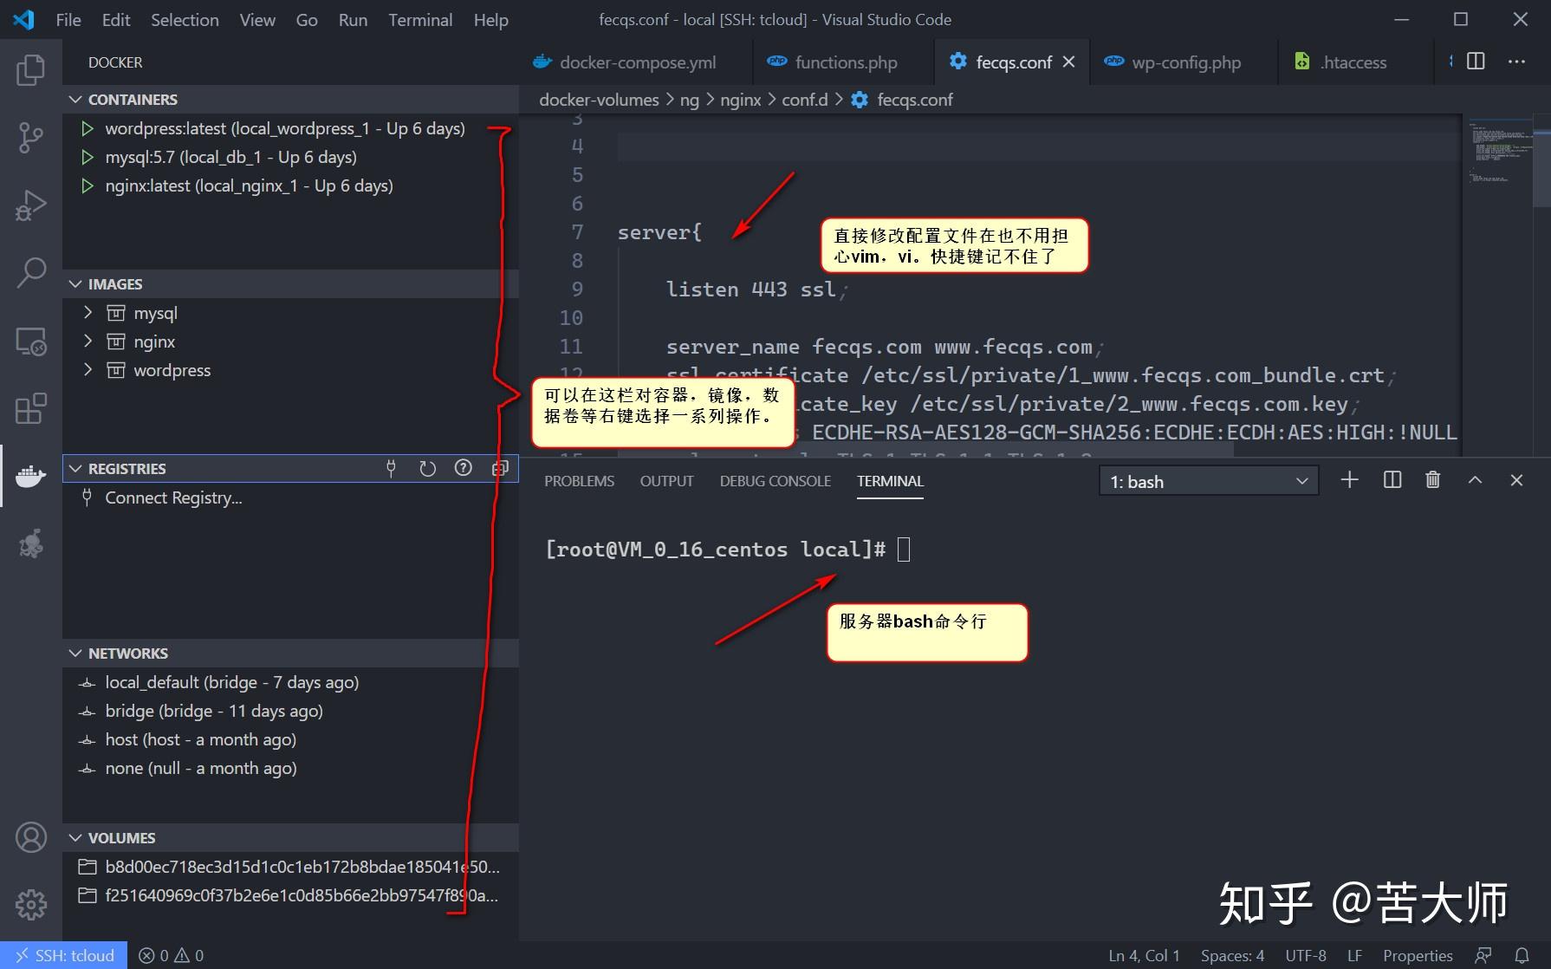Switch to PROBLEMS panel tab
This screenshot has height=969, width=1551.
579,481
